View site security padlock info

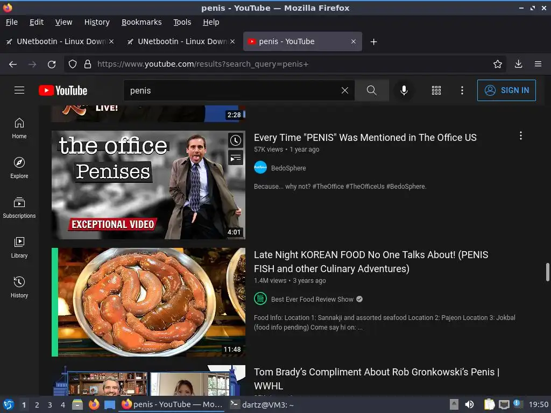[88, 65]
